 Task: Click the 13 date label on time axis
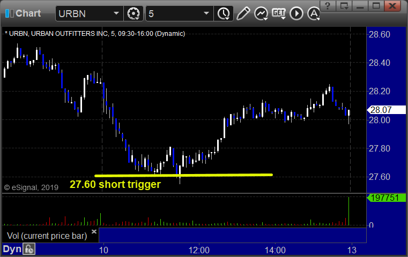pos(352,250)
